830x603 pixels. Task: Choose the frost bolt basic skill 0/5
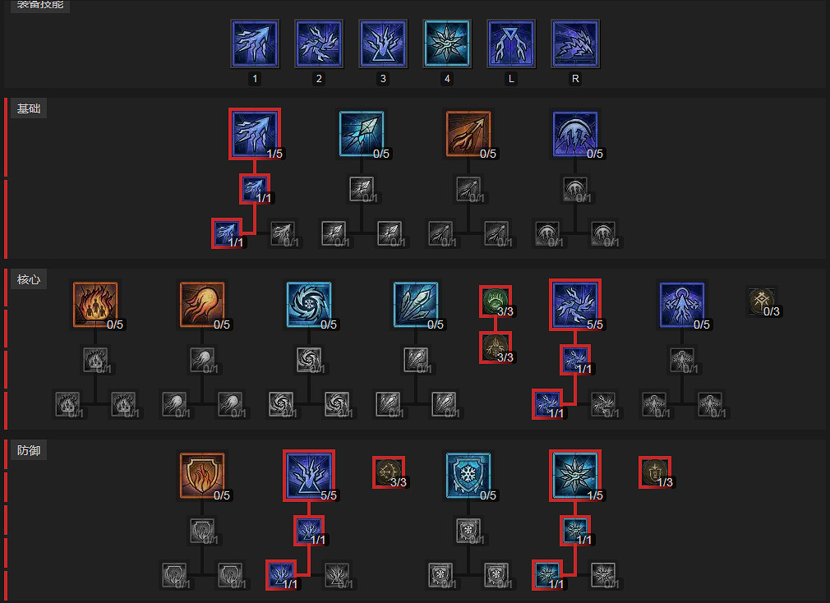click(x=362, y=134)
